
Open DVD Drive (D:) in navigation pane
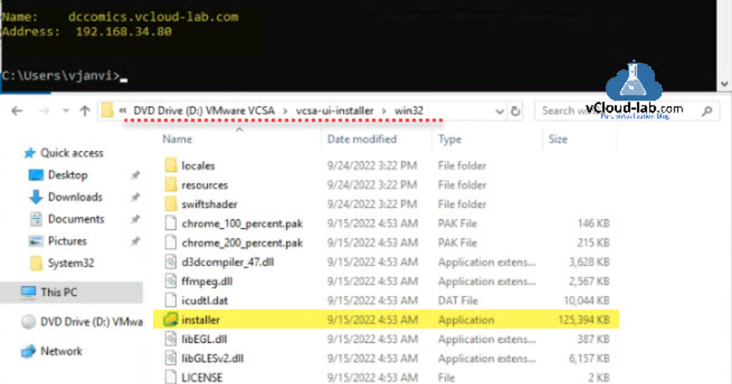pos(91,322)
